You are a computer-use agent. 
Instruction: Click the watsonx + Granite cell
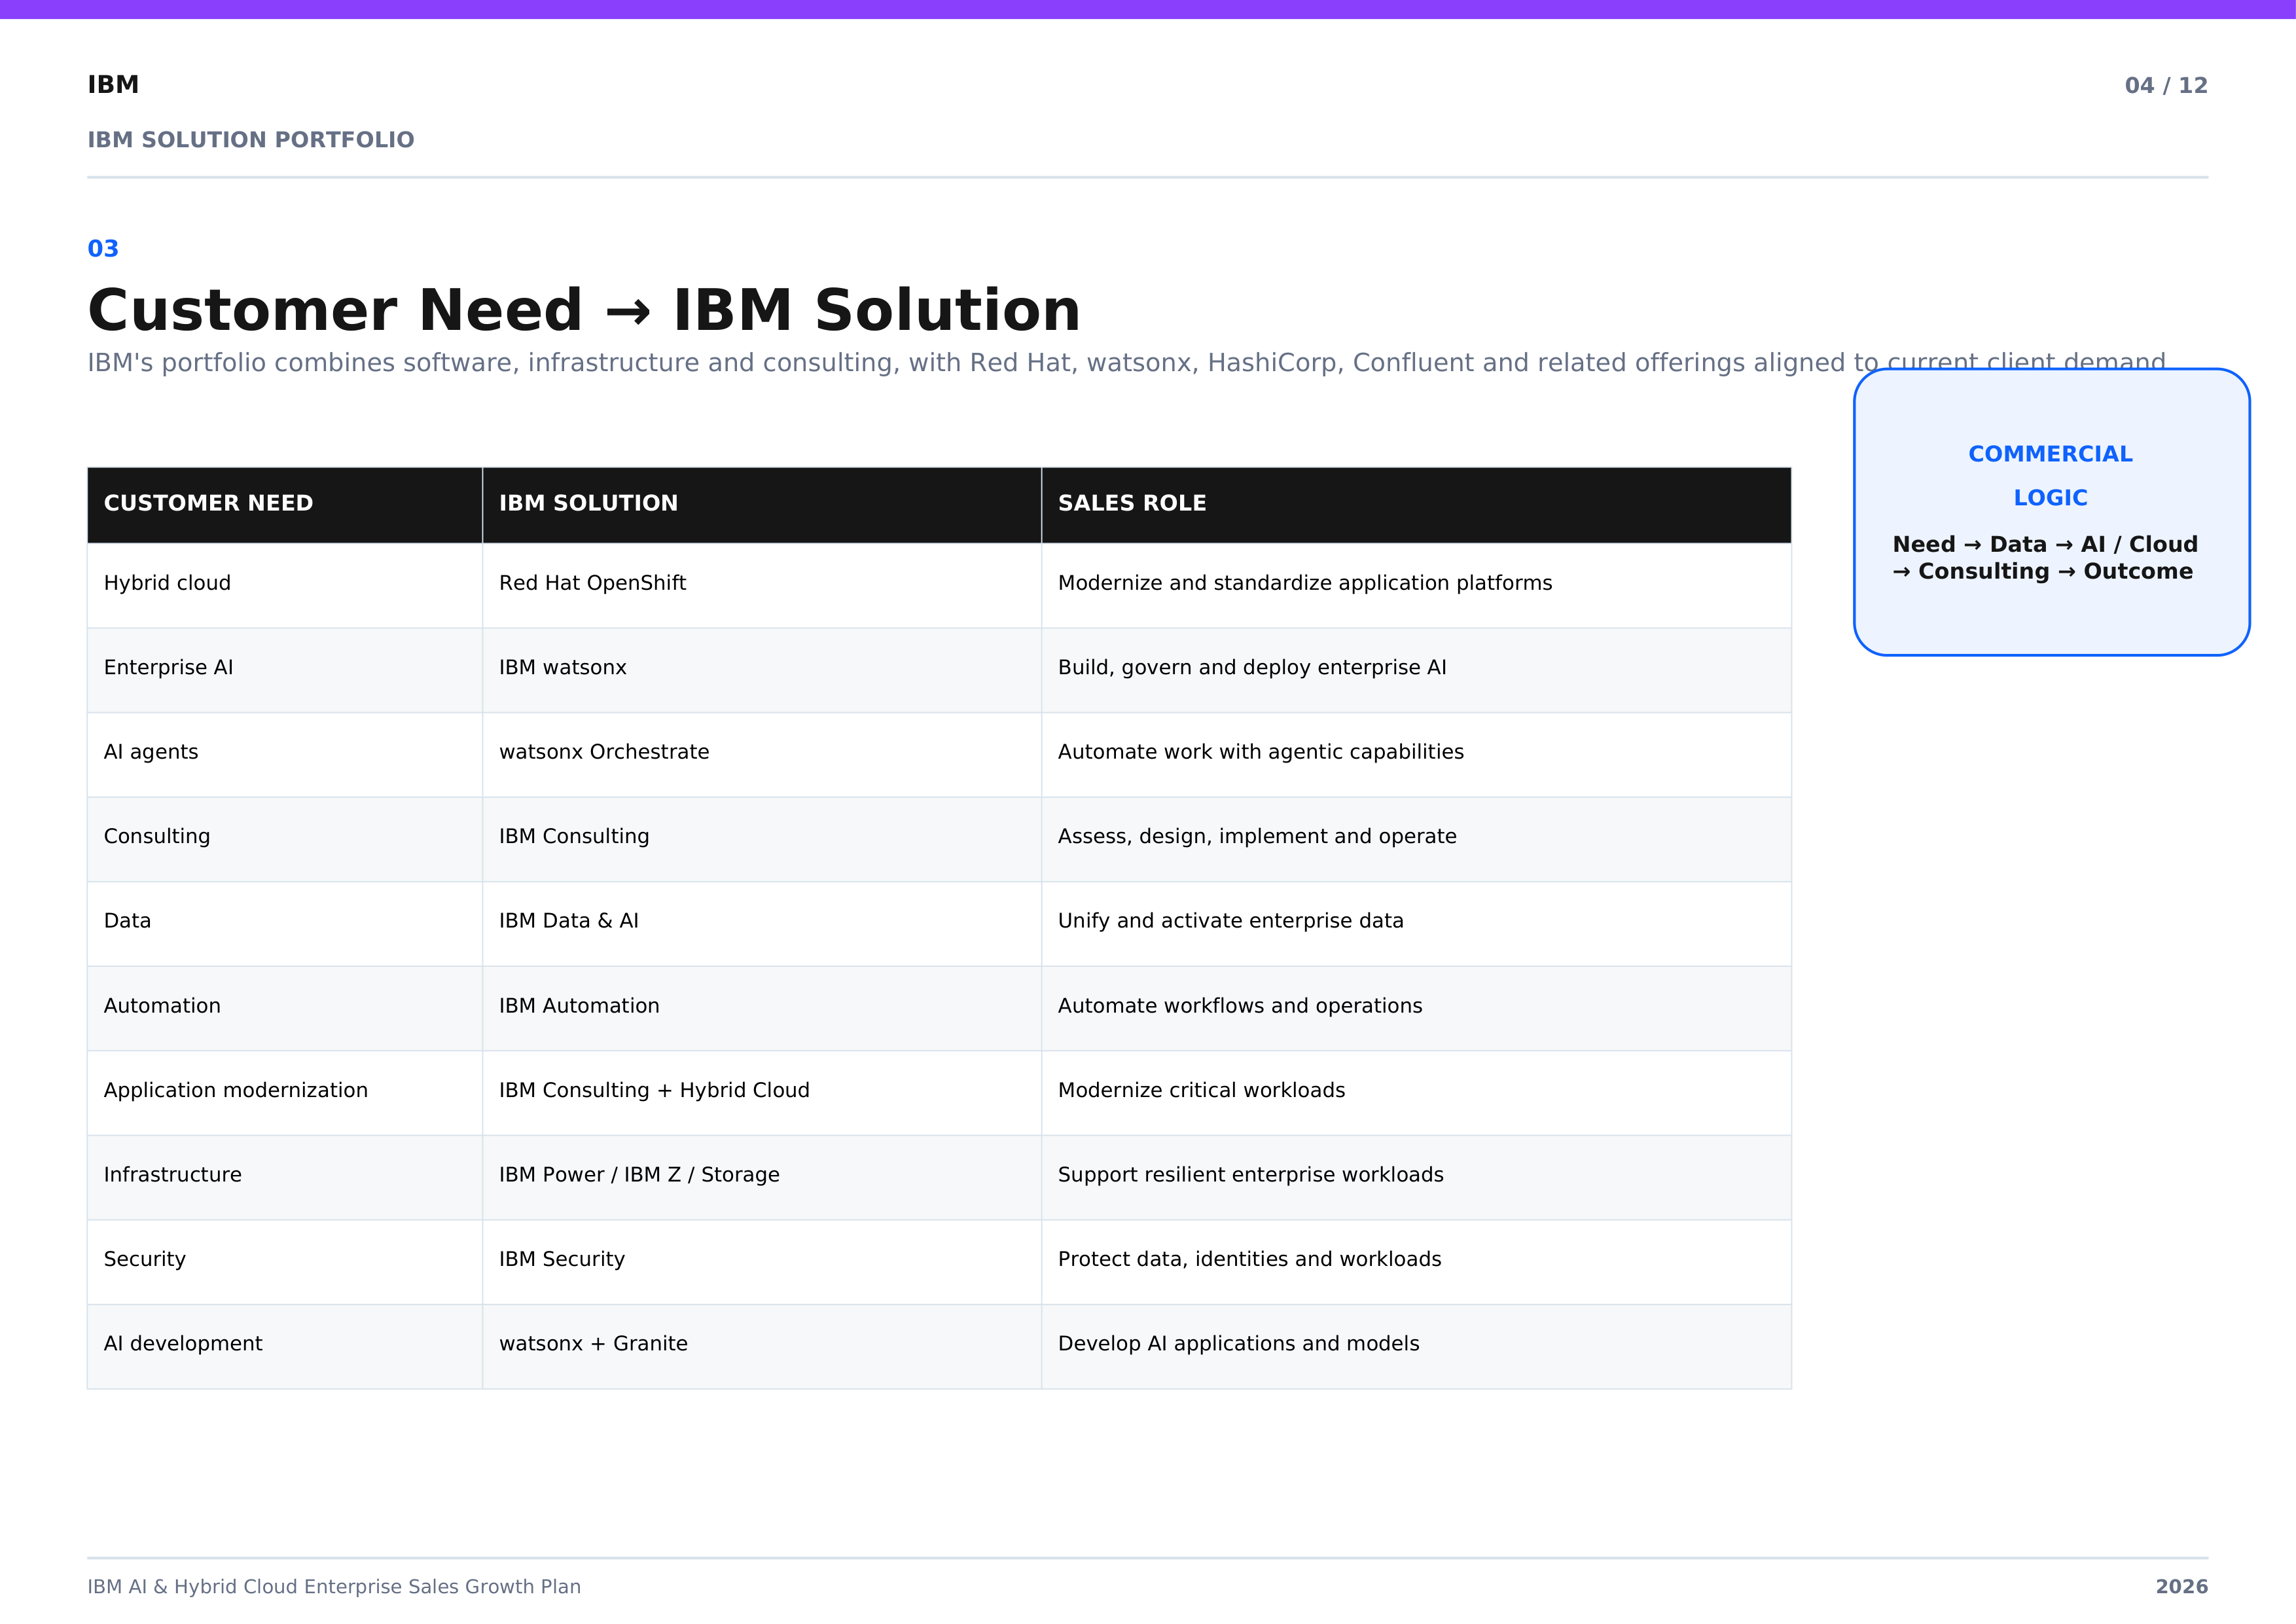(762, 1345)
